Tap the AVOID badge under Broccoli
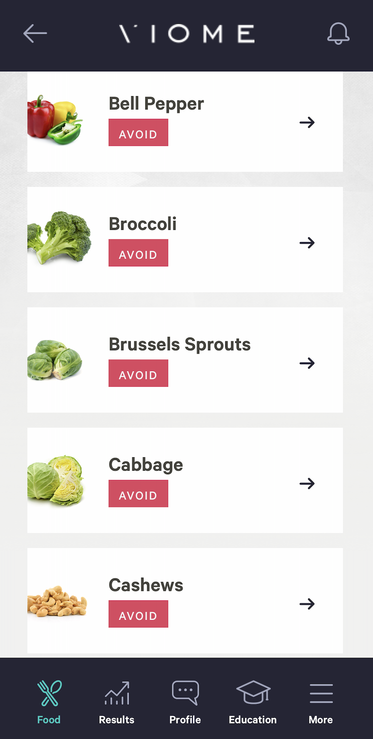The image size is (373, 739). (138, 253)
